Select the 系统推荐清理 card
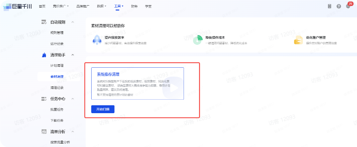 point(138,83)
